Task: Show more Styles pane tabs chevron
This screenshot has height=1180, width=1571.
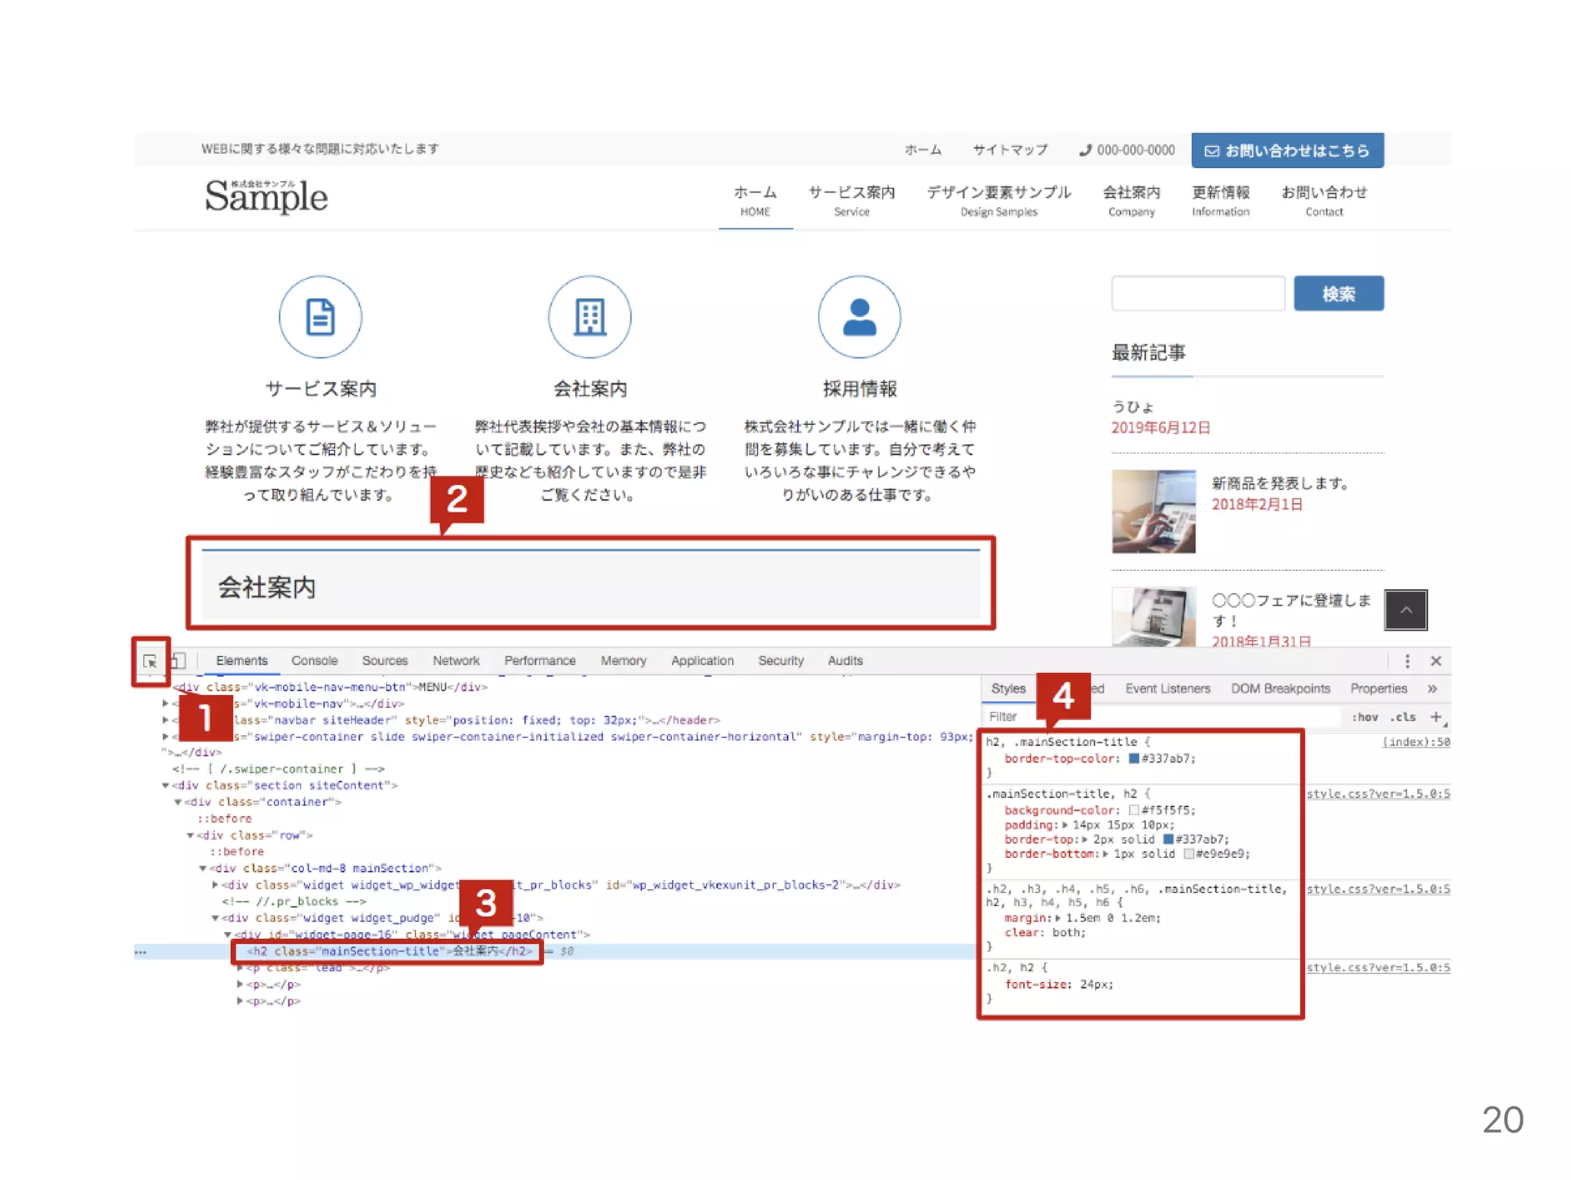Action: pyautogui.click(x=1431, y=688)
